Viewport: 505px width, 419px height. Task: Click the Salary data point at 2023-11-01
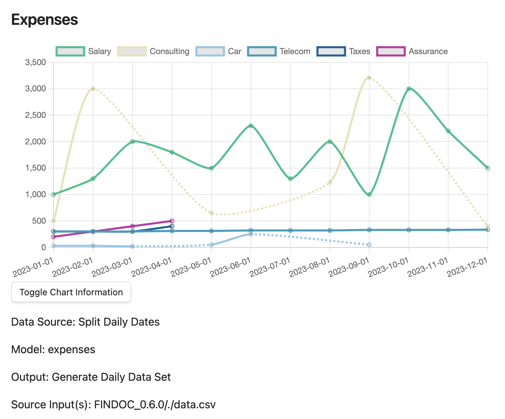point(448,131)
